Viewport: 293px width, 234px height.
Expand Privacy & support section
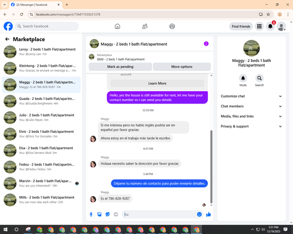(251, 126)
